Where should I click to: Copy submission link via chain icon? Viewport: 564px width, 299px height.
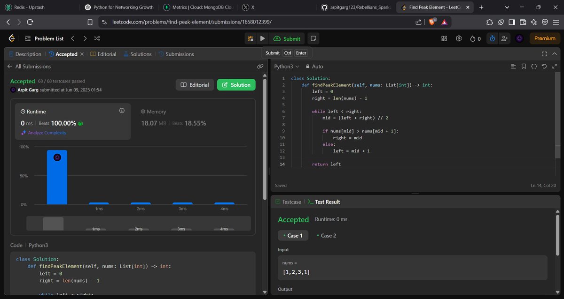tap(260, 67)
